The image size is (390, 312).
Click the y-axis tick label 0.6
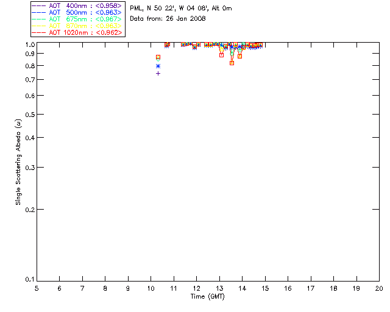click(30, 96)
